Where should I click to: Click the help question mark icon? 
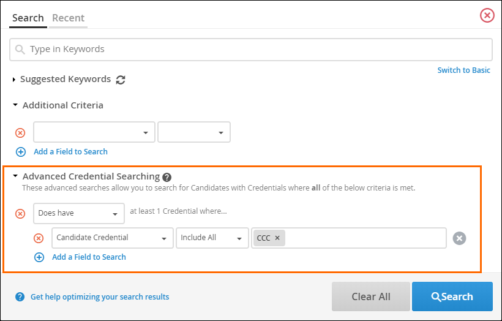coord(20,297)
